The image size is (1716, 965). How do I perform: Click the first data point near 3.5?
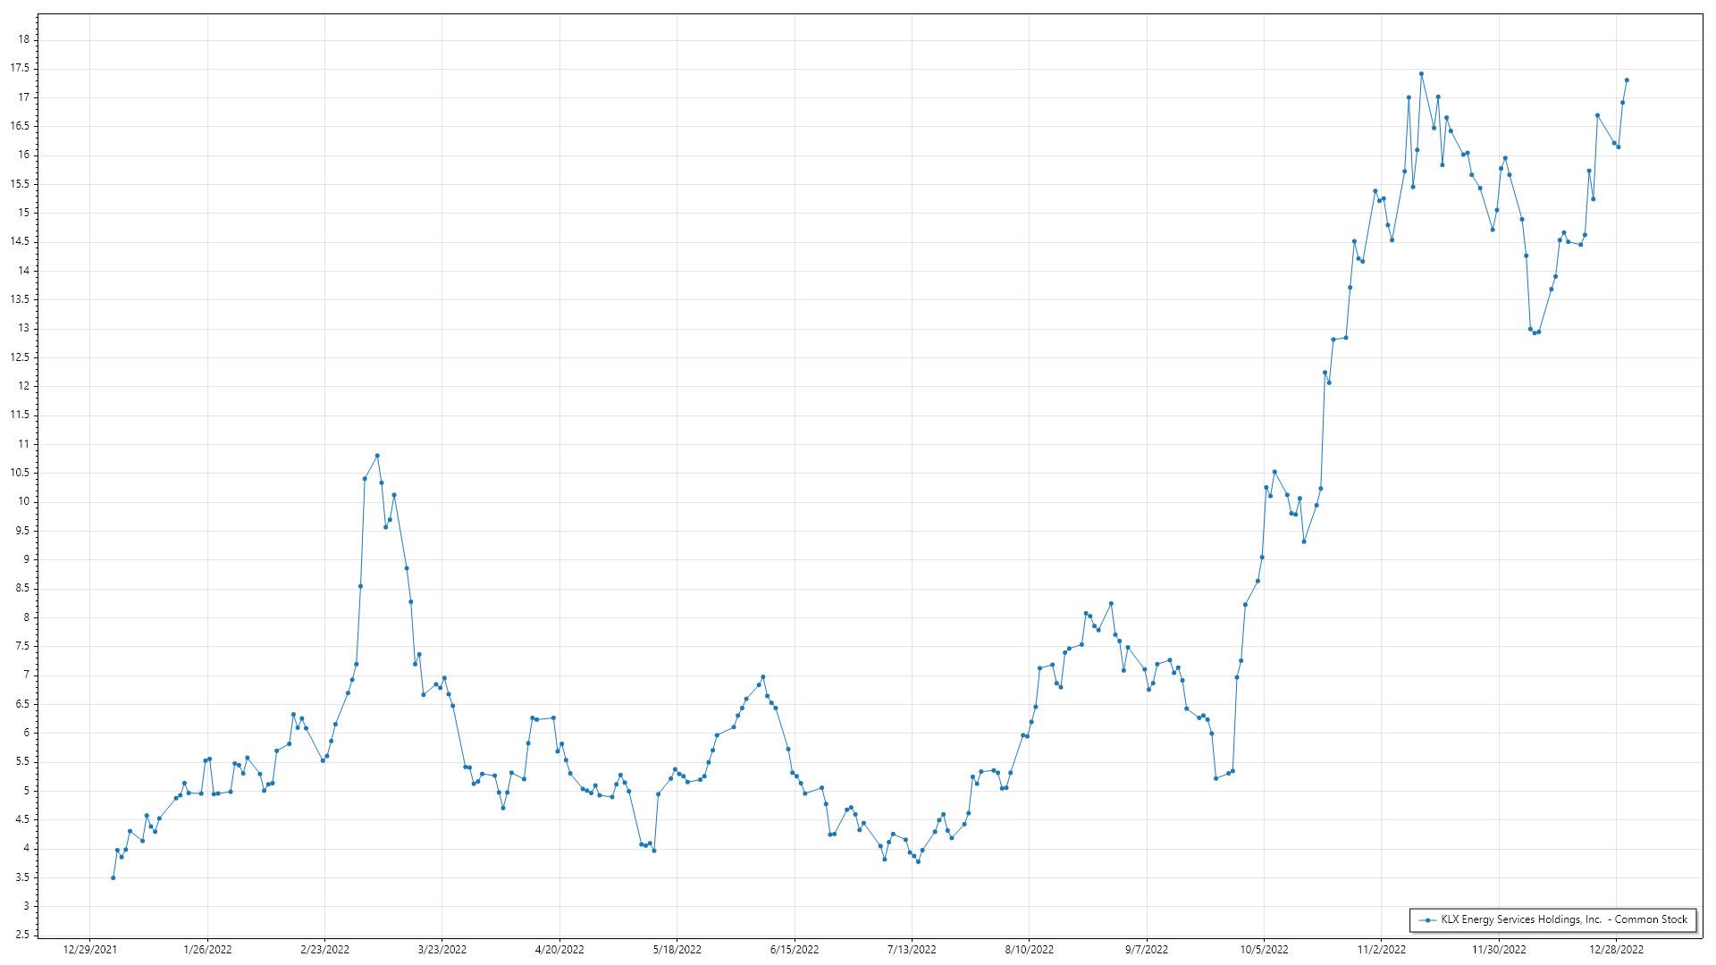pyautogui.click(x=113, y=878)
